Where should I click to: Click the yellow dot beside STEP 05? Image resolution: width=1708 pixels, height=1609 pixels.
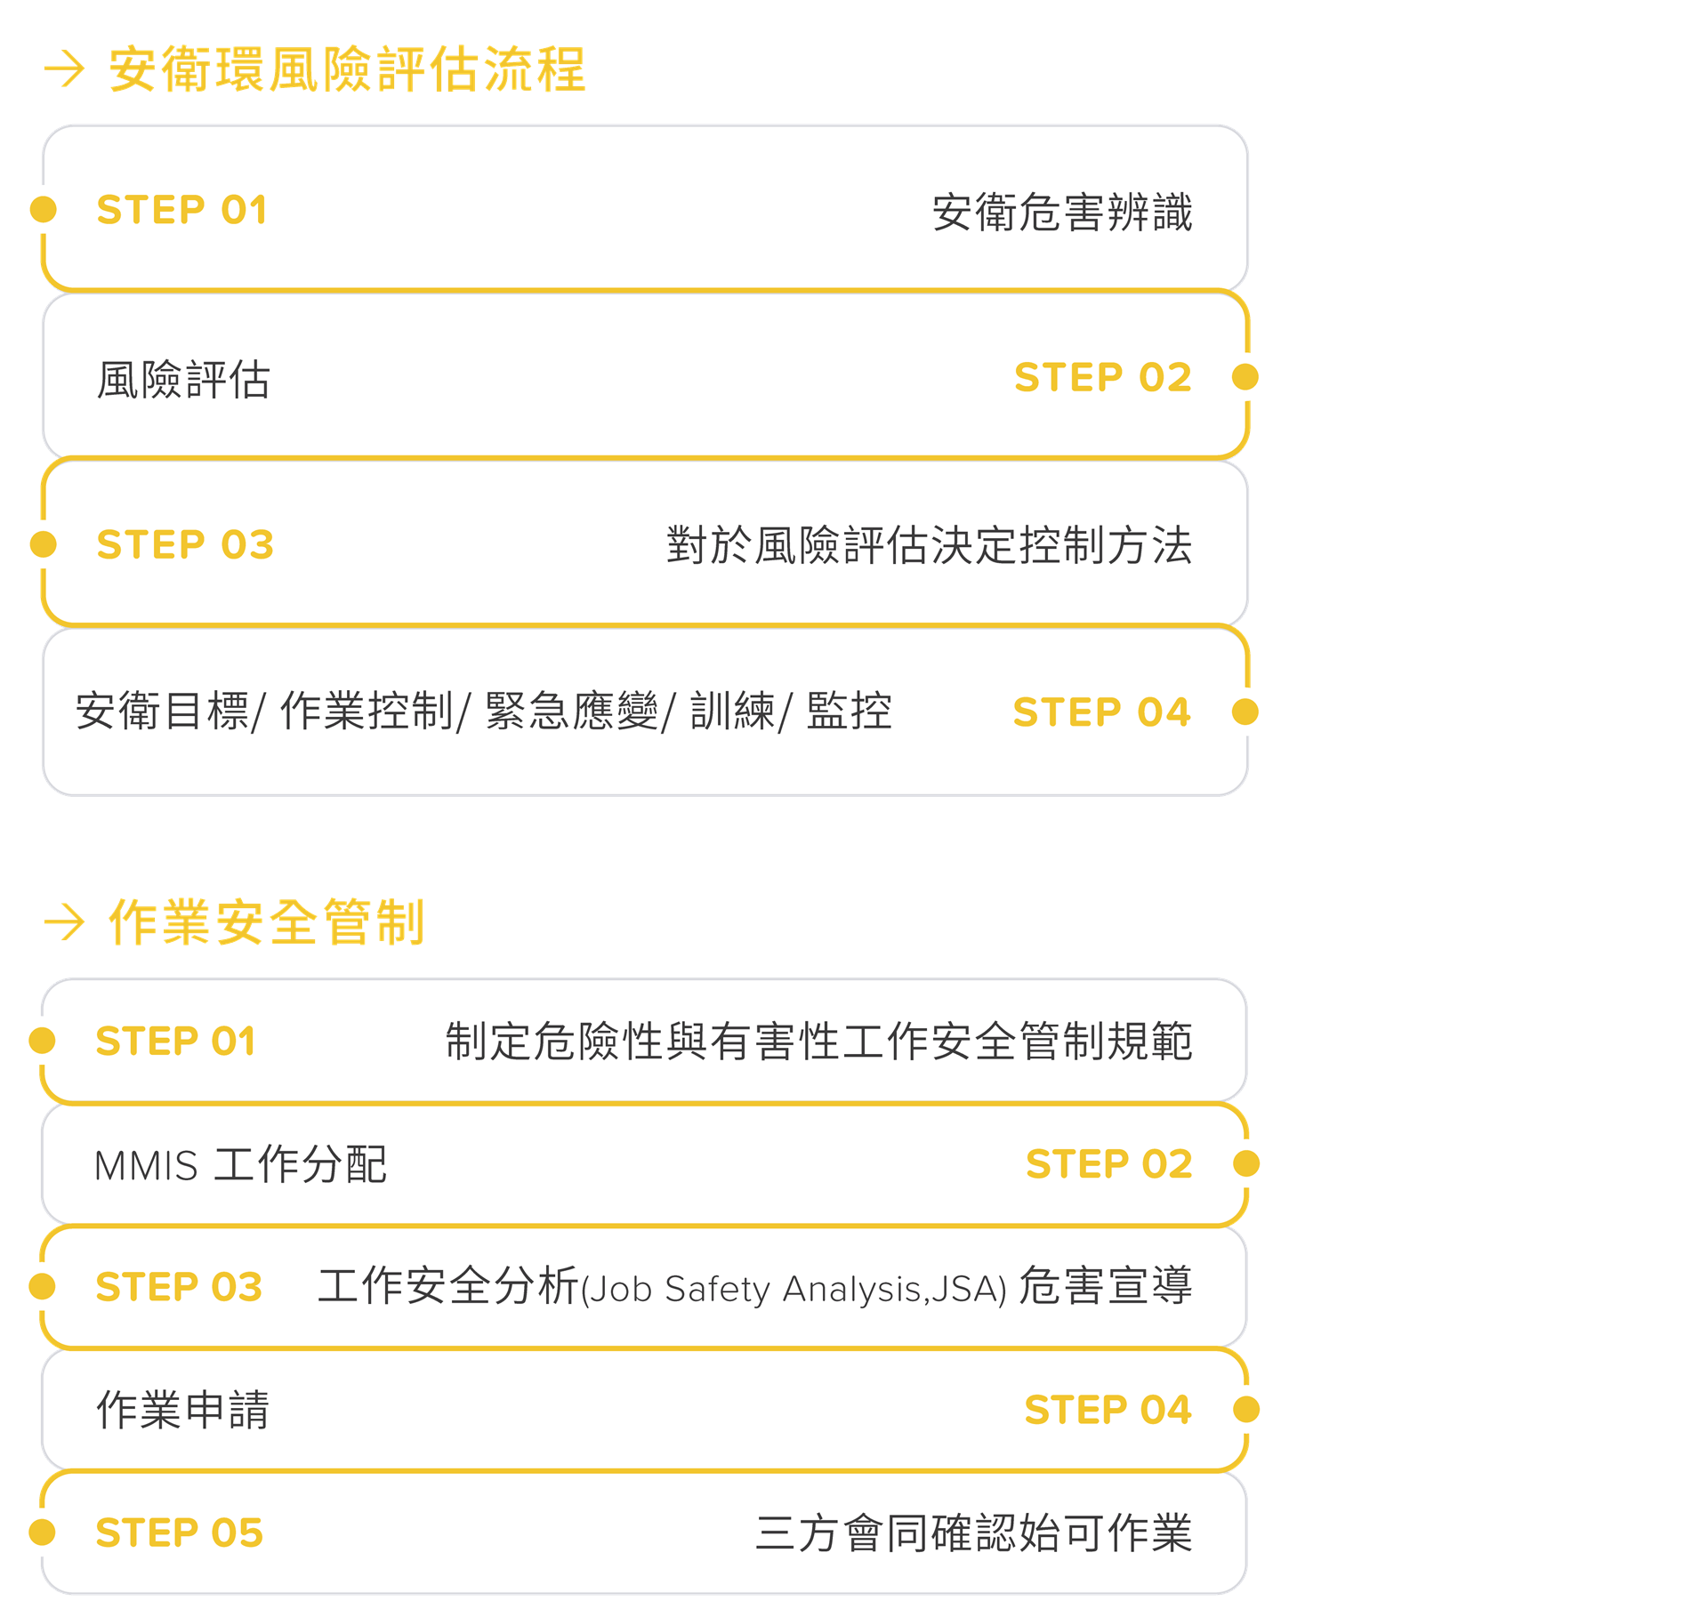coord(42,1532)
